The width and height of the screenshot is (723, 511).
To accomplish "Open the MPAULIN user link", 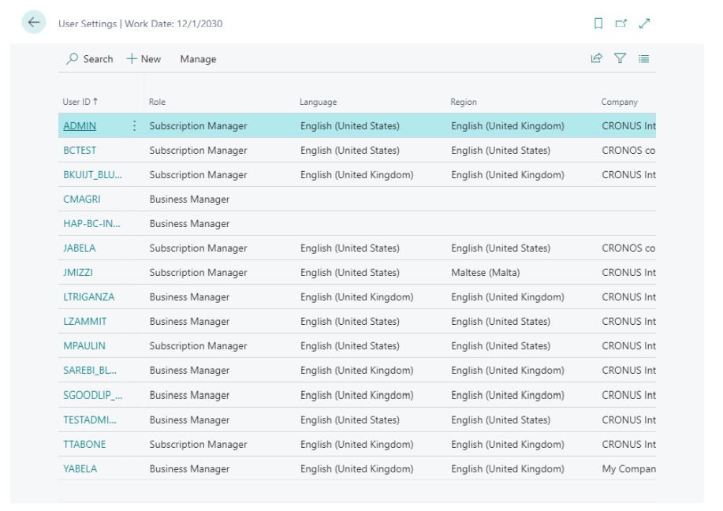I will click(84, 346).
